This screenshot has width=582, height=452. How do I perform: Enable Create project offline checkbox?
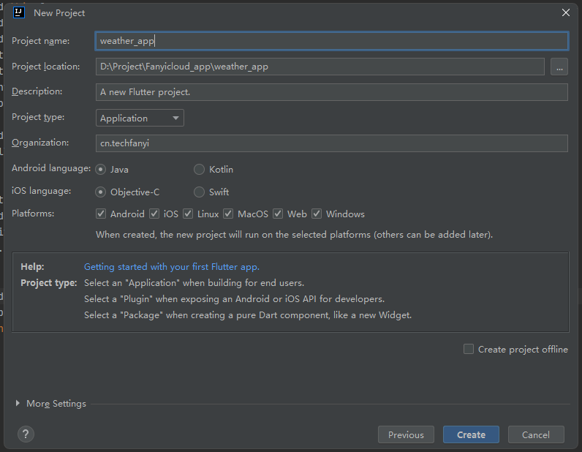(469, 349)
